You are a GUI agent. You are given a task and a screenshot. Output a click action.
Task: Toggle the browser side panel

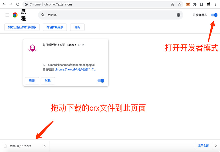point(202,4)
